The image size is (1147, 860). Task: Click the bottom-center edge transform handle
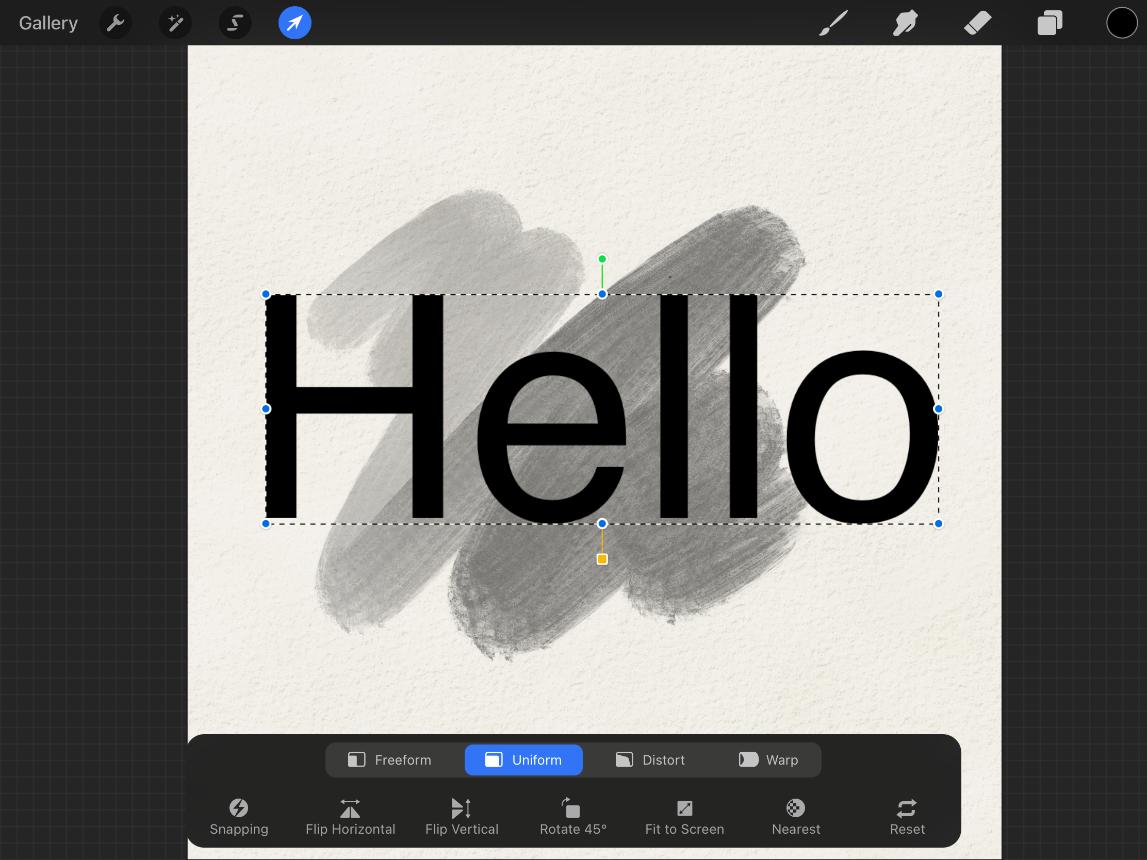[602, 523]
